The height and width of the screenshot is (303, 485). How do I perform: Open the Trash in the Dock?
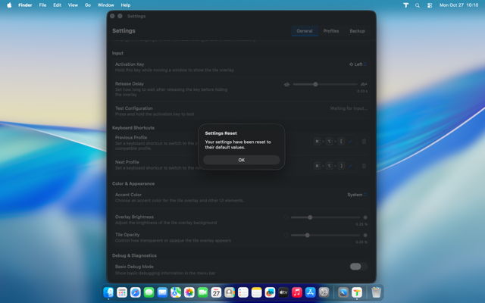[376, 292]
